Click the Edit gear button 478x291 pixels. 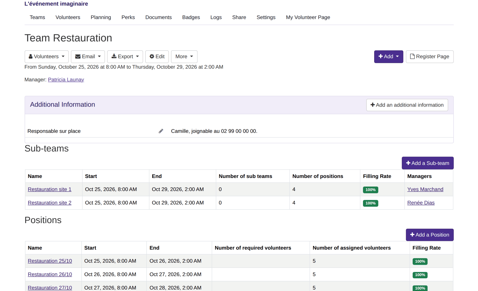157,57
